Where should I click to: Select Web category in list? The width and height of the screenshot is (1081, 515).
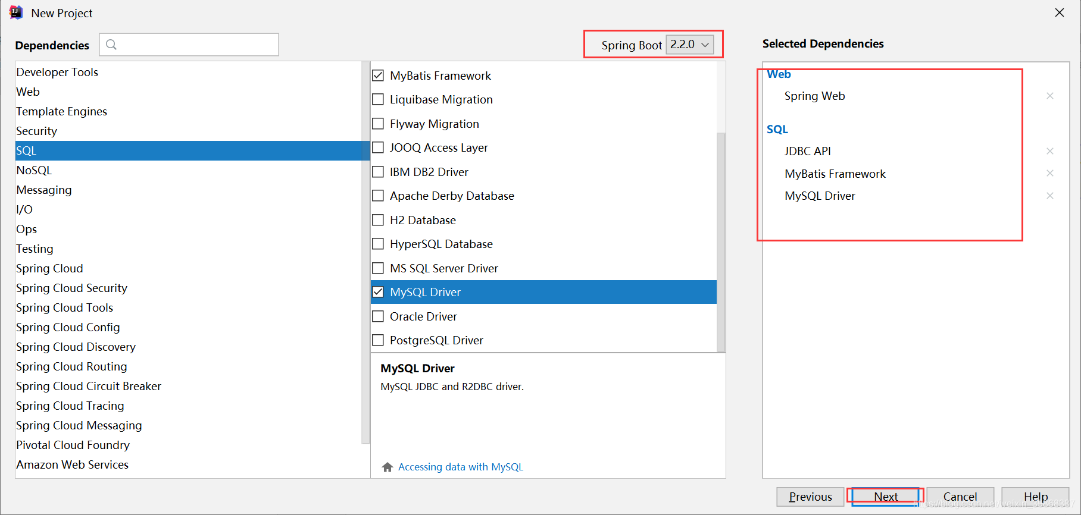(188, 92)
